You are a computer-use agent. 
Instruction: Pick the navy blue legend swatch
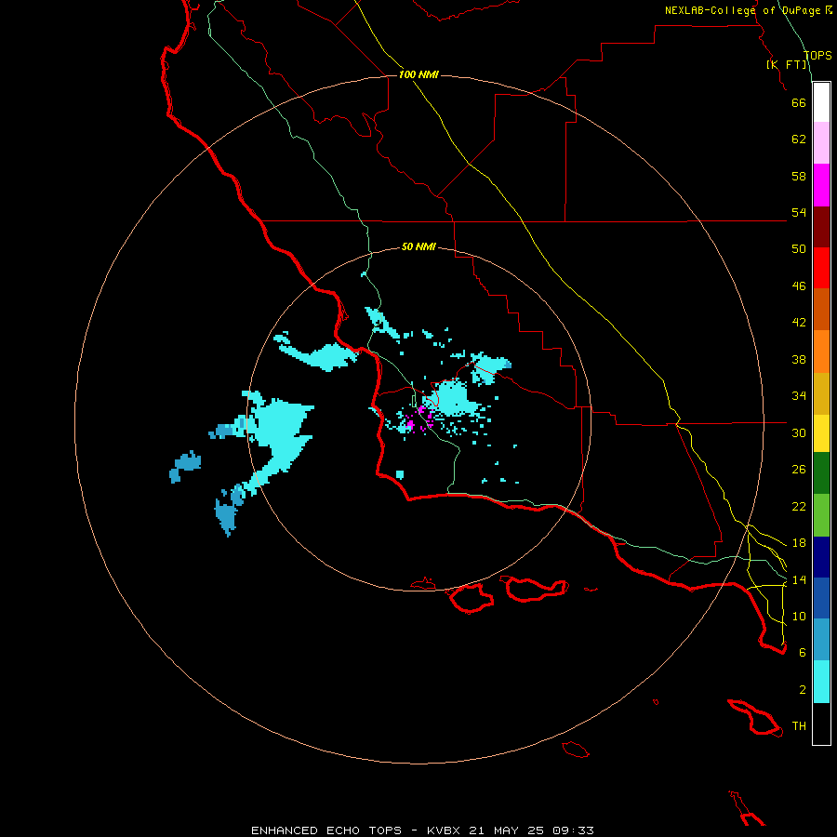[821, 557]
